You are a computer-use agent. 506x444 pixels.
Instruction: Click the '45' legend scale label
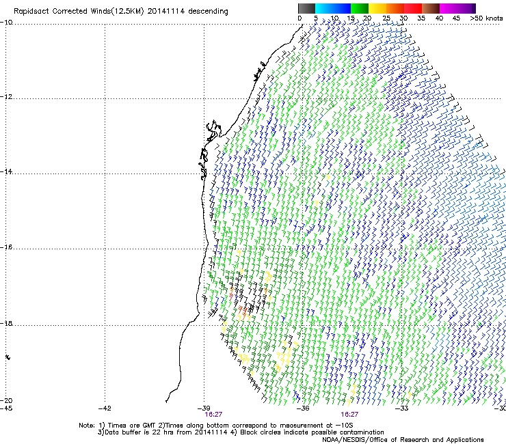[456, 18]
